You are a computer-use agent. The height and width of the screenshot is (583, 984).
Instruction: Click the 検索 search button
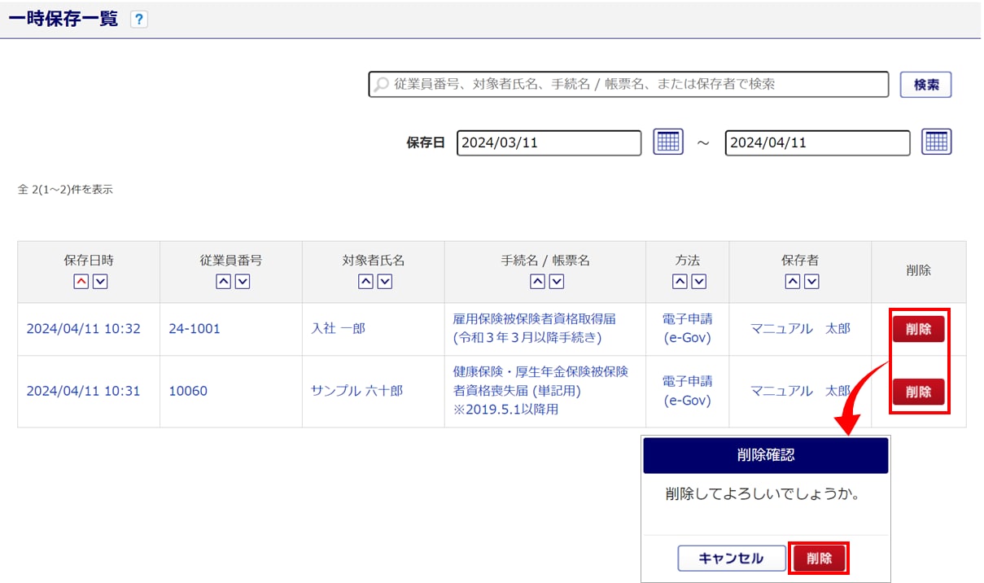tap(925, 85)
